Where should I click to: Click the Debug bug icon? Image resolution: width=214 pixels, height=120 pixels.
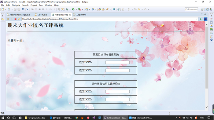67,9
